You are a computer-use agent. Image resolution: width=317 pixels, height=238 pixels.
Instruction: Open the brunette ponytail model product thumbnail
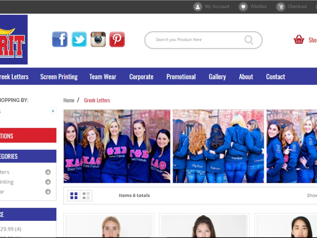coord(204,226)
